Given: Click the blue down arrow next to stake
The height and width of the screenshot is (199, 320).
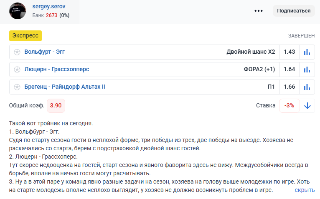Looking at the screenshot, I should pyautogui.click(x=307, y=106).
